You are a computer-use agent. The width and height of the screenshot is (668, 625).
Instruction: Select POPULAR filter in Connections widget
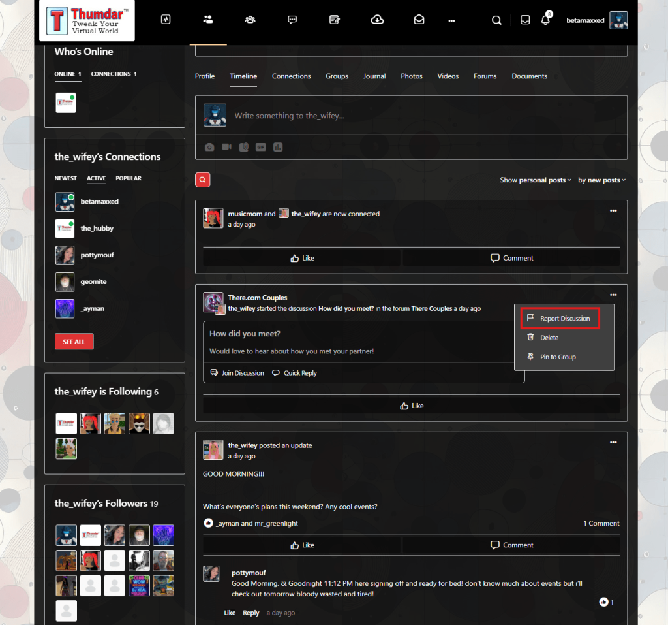(129, 178)
